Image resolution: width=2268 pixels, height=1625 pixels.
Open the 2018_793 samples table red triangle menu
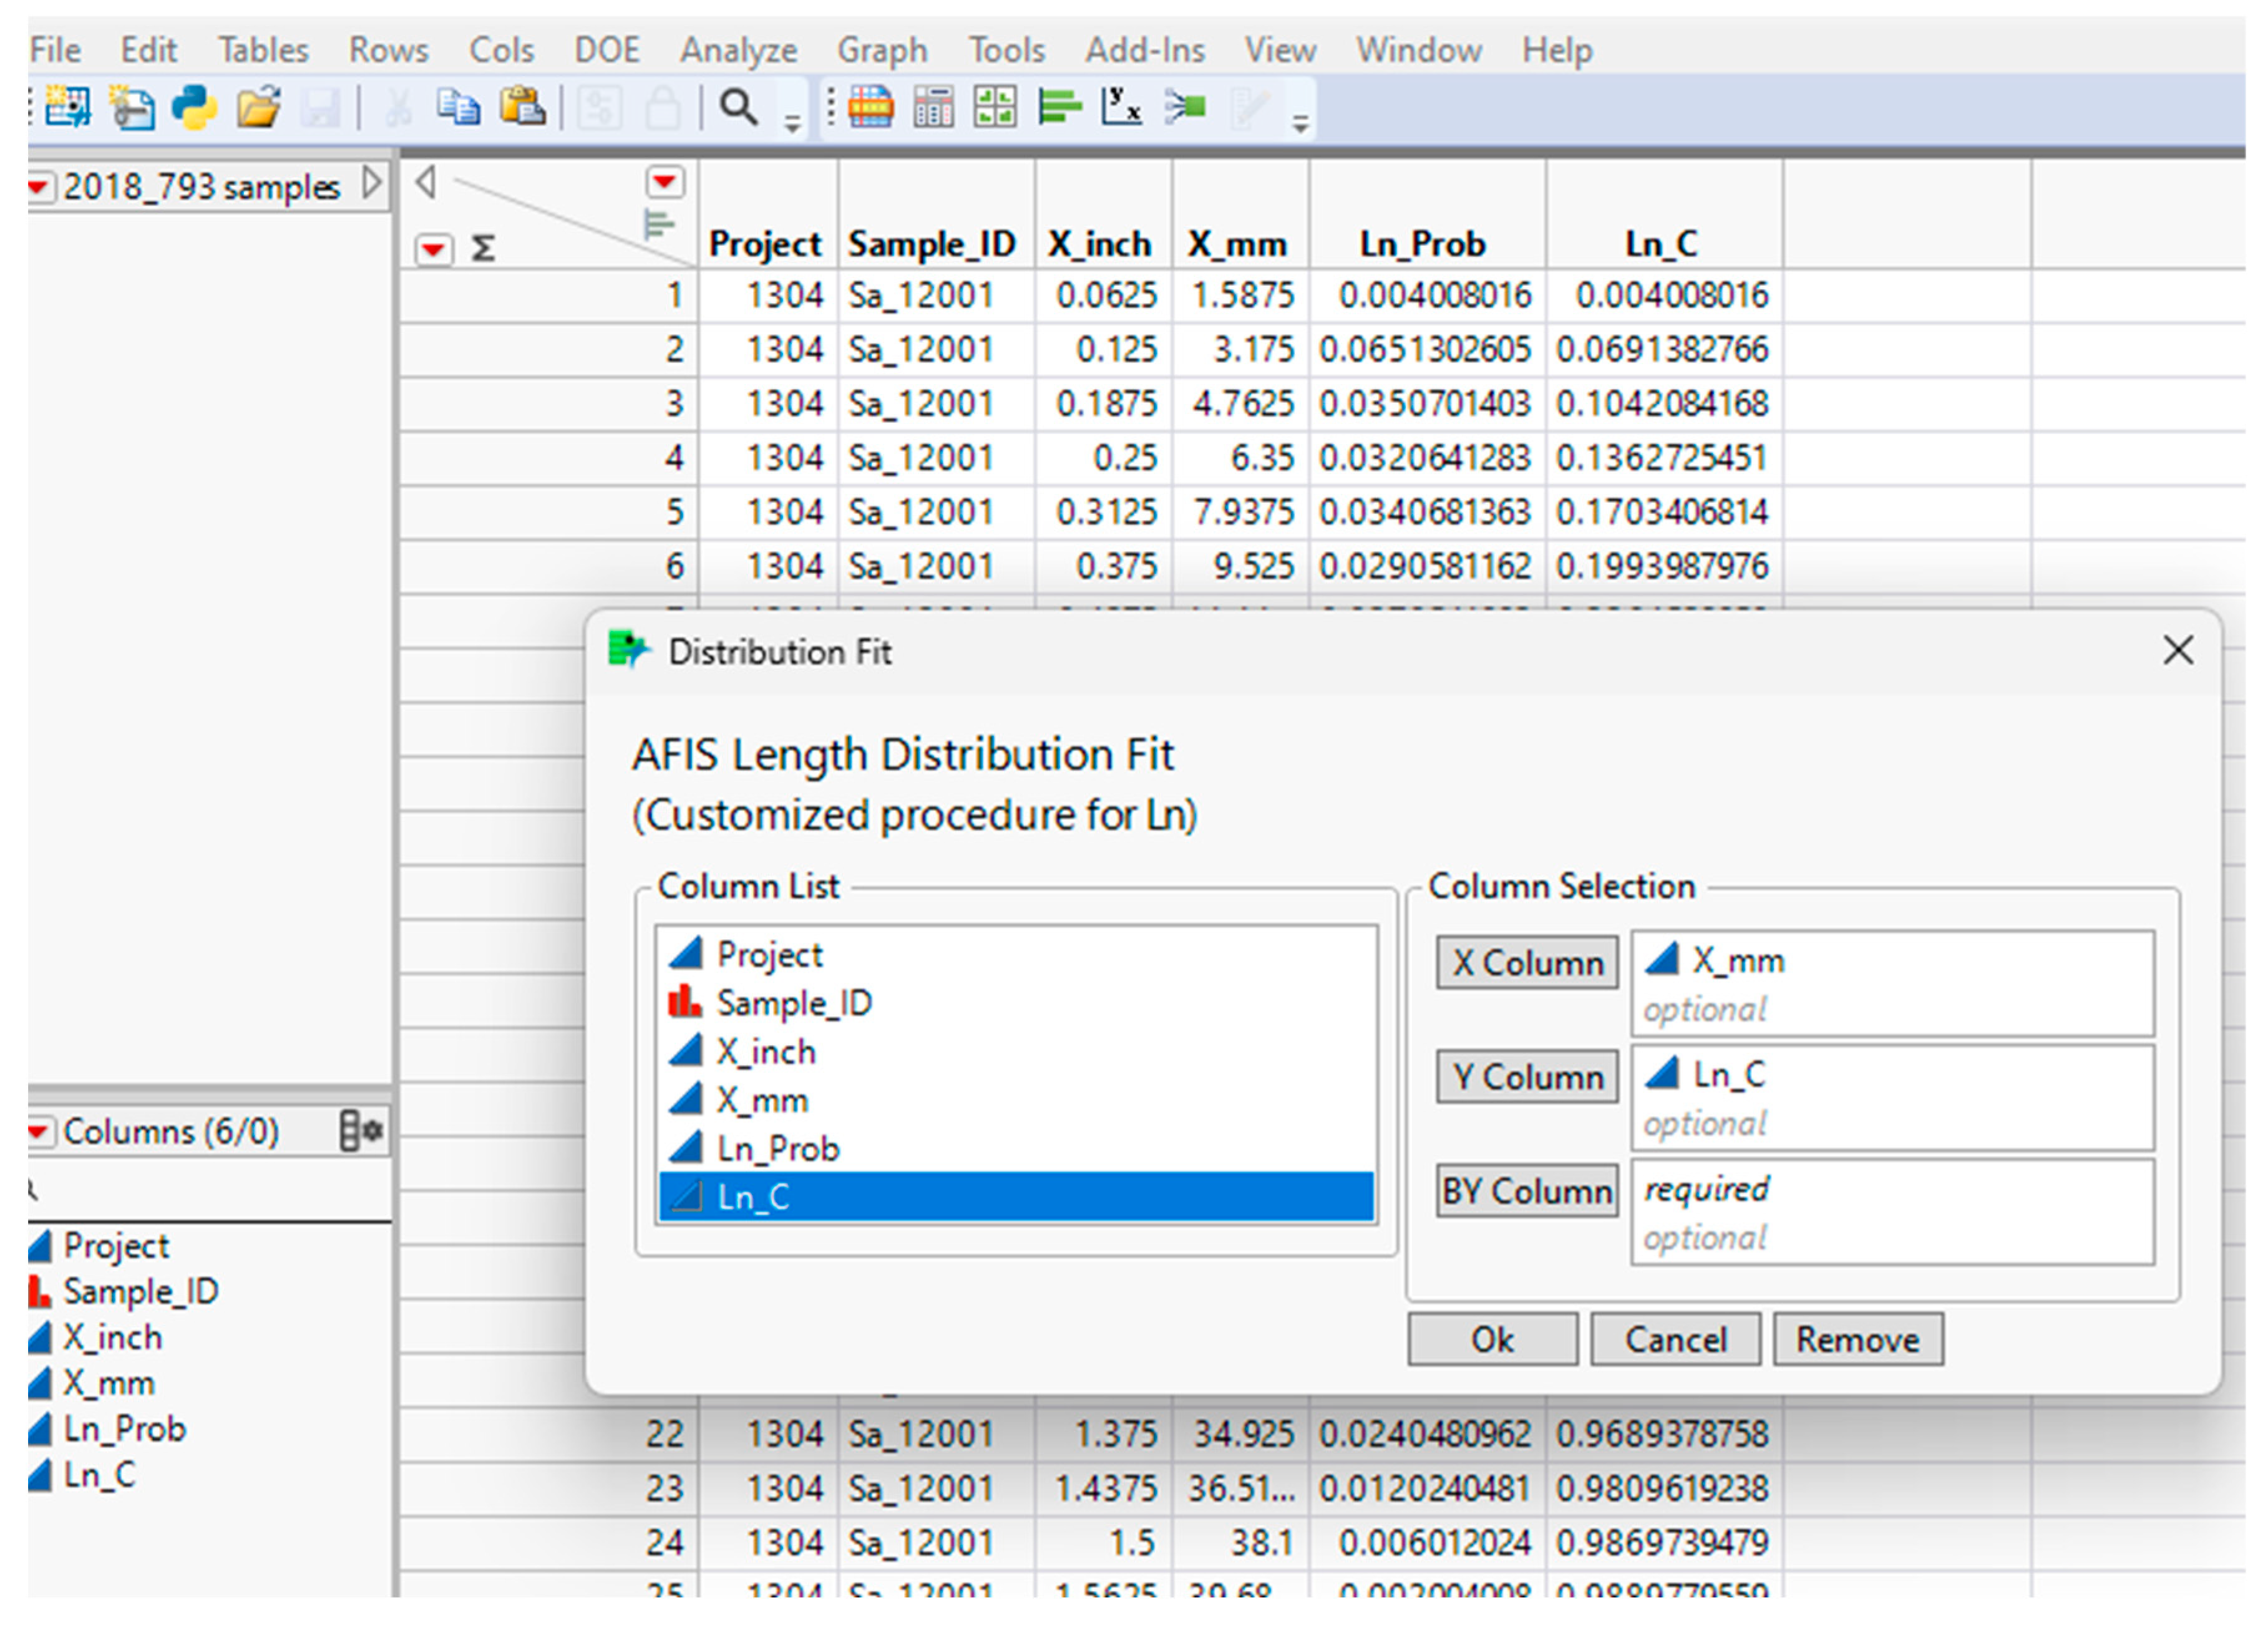click(x=40, y=187)
